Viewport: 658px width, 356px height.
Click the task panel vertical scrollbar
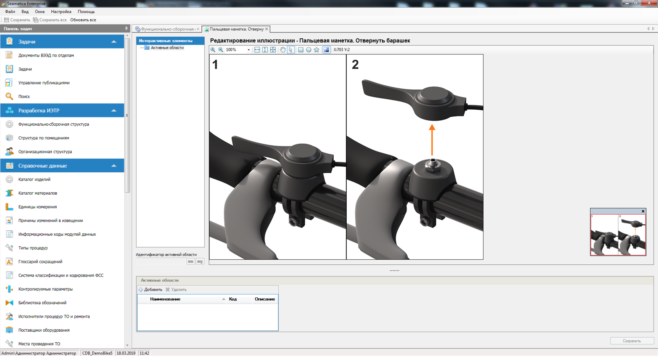127,115
